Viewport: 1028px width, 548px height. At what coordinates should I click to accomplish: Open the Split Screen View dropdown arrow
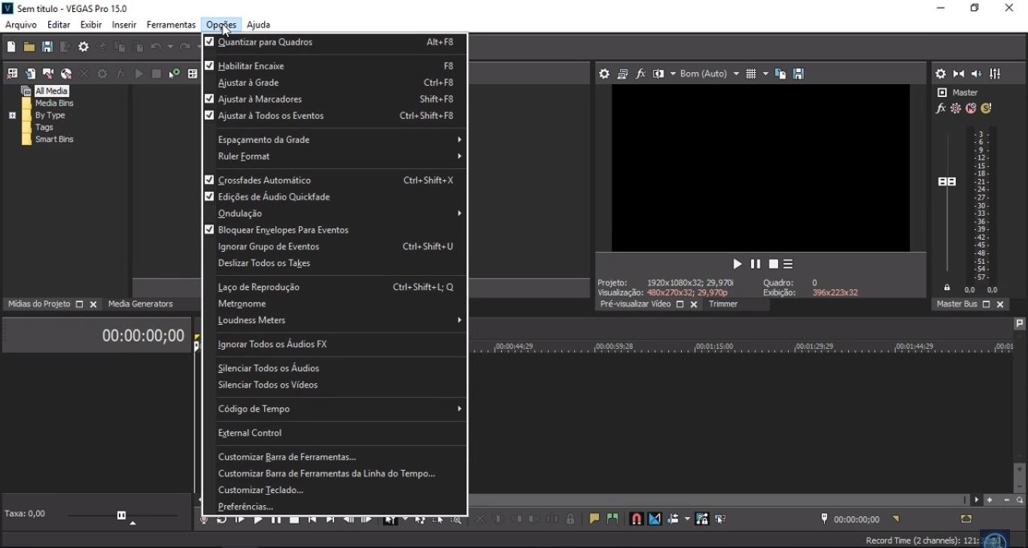tap(673, 74)
